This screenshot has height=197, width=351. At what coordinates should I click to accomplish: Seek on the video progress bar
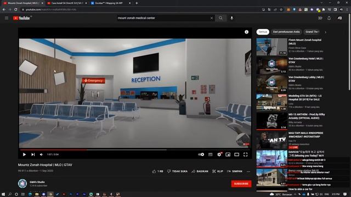point(135,150)
